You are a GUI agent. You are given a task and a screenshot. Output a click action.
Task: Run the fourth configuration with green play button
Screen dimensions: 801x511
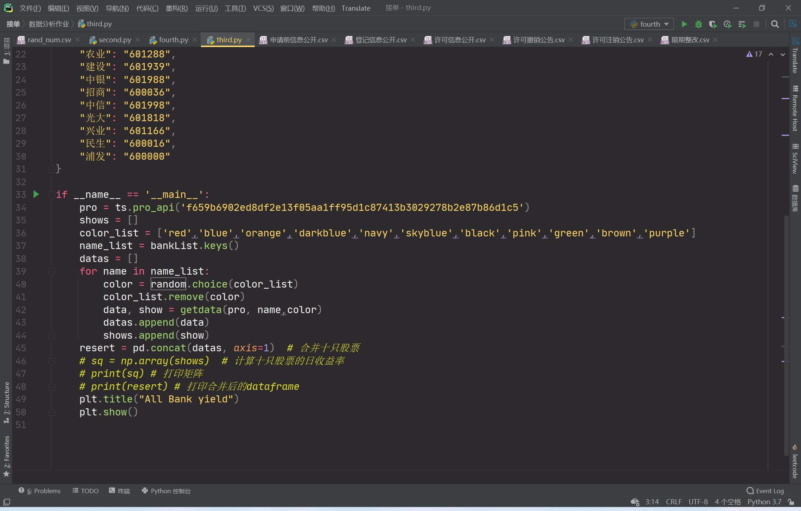click(684, 24)
